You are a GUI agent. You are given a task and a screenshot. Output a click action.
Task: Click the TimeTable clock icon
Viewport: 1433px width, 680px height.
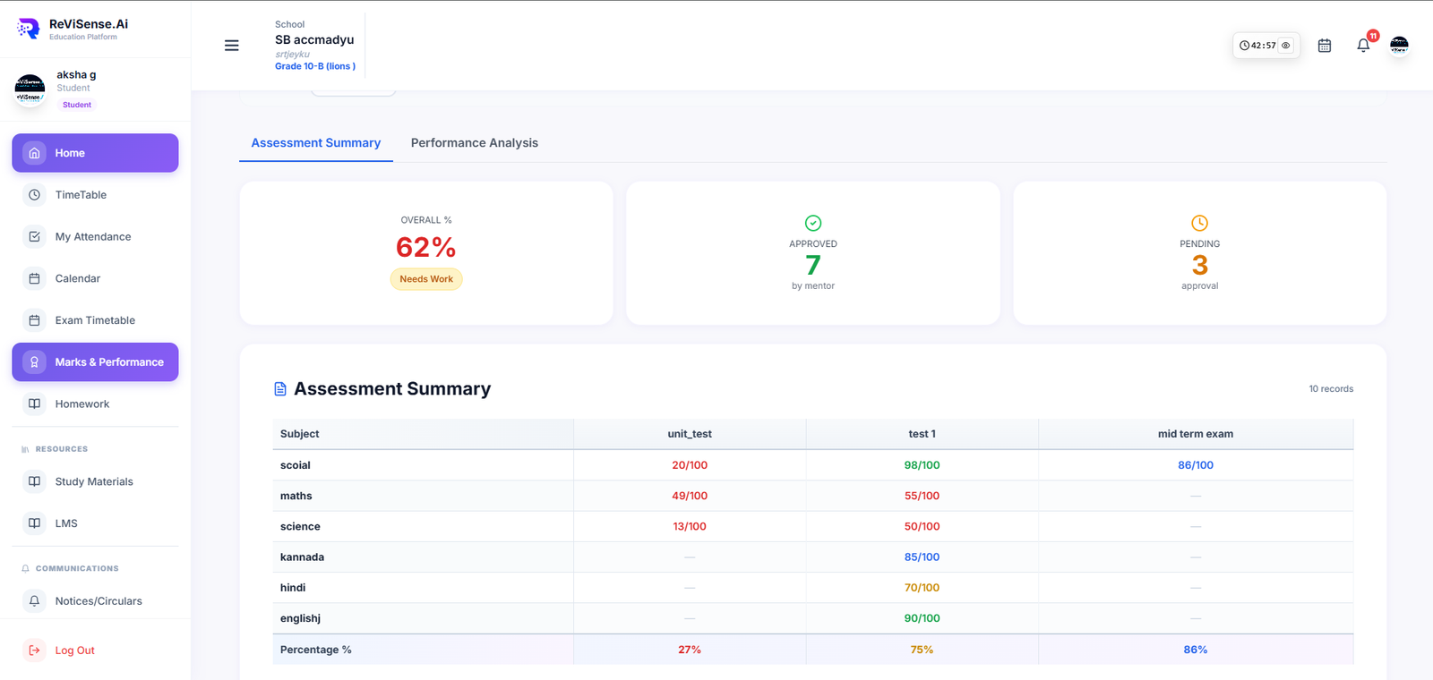(x=34, y=195)
